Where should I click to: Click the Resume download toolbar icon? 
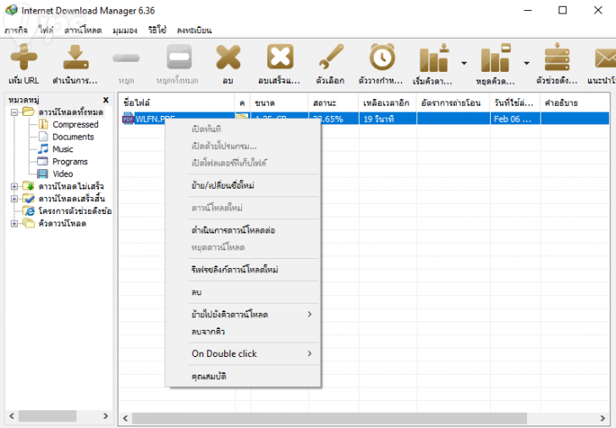tap(75, 58)
